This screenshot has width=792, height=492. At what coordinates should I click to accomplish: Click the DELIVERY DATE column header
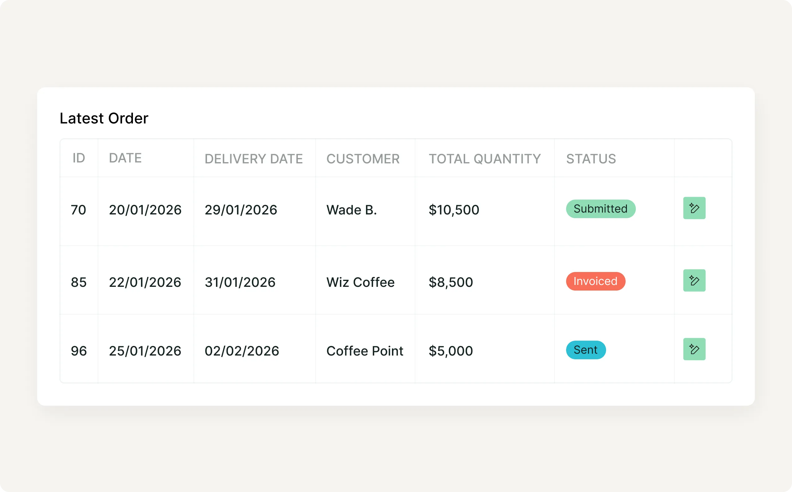(253, 159)
